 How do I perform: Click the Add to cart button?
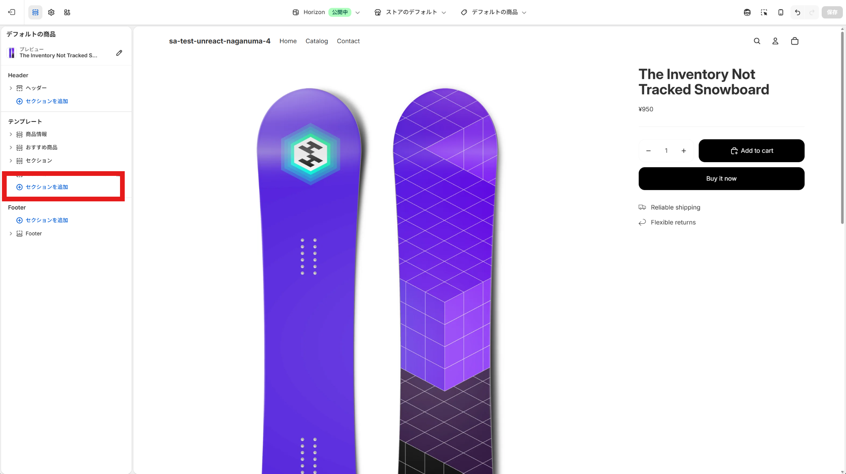click(751, 150)
